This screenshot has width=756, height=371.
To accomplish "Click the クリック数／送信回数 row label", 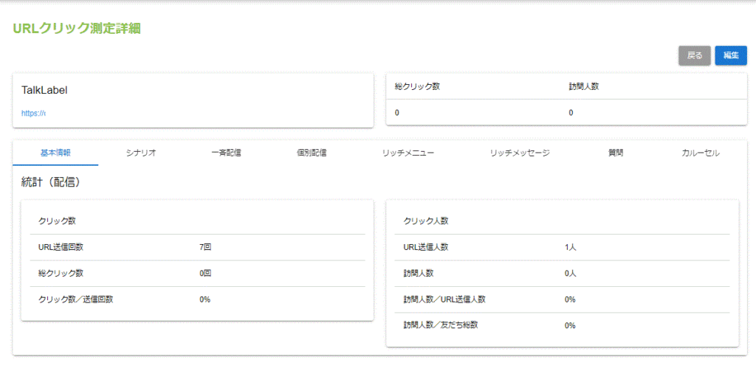I will [75, 299].
